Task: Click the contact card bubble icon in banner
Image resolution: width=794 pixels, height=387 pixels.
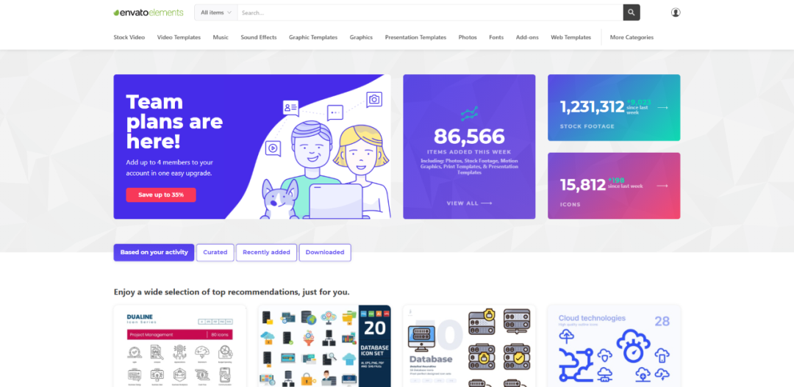Action: click(x=290, y=107)
